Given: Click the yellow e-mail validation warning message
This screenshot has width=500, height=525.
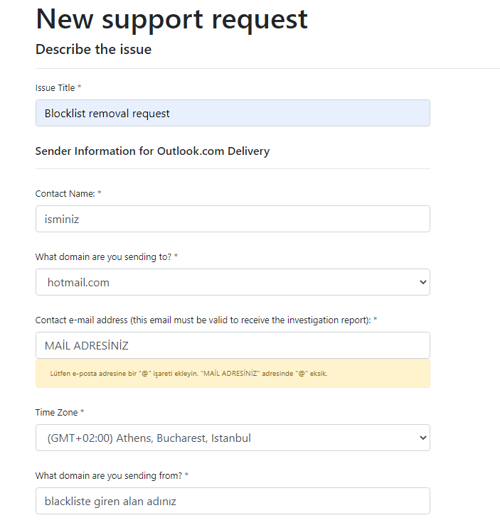Looking at the screenshot, I should [233, 374].
